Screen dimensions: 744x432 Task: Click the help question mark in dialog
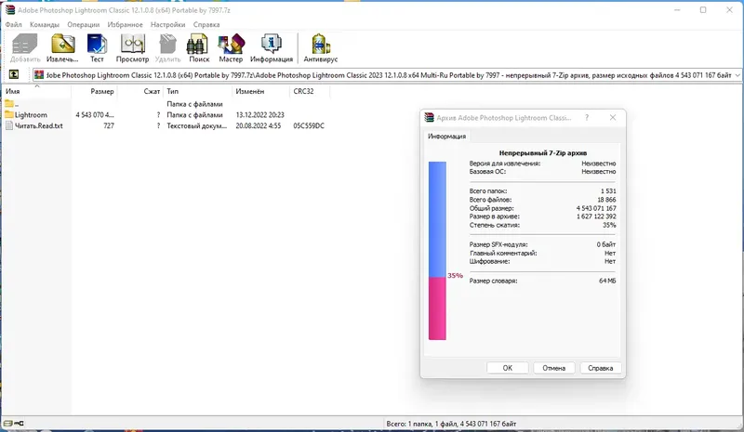(x=587, y=118)
